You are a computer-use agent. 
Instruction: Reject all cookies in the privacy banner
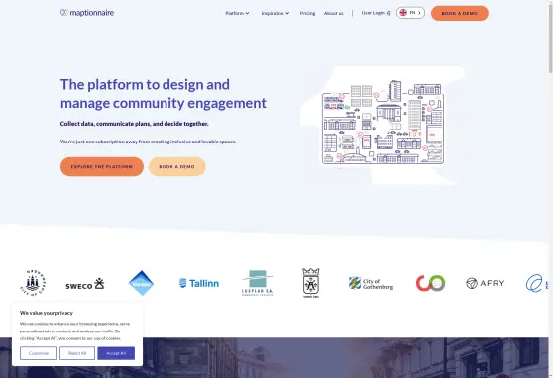77,353
